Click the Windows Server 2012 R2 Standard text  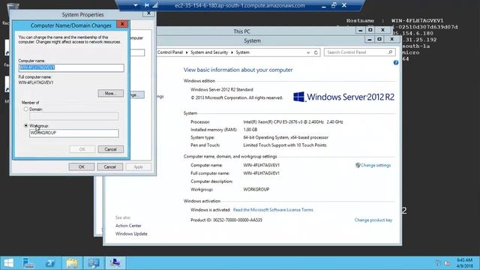click(222, 90)
